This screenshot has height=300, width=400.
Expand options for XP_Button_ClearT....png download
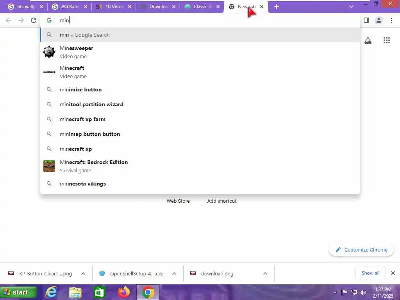83,273
